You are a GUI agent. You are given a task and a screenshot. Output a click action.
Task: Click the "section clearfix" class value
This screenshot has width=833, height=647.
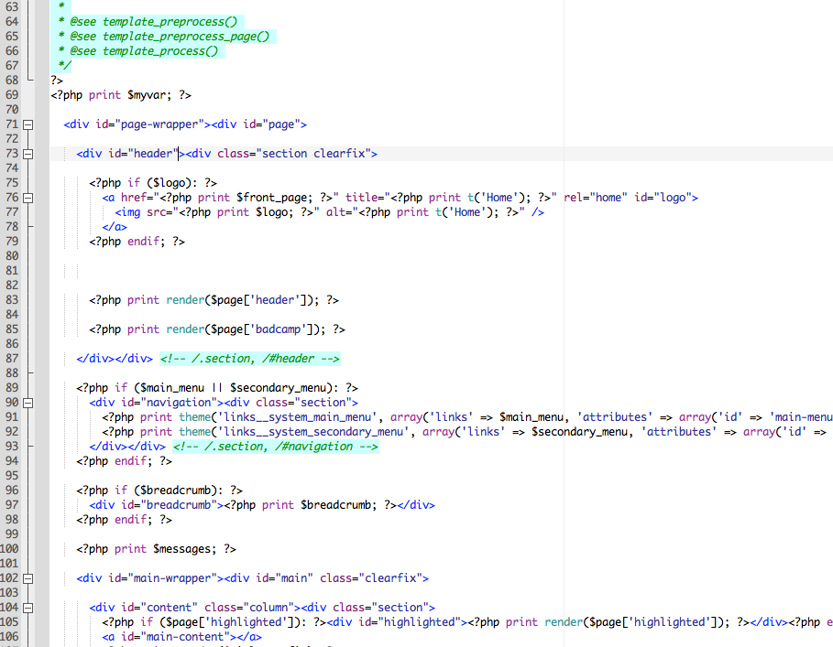point(313,154)
